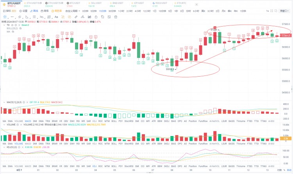Open MACD indicator settings
Viewport: 293px width, 174px height.
click(24, 102)
